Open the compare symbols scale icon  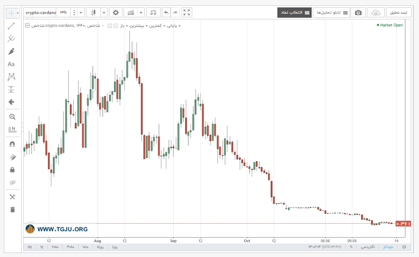pos(153,13)
